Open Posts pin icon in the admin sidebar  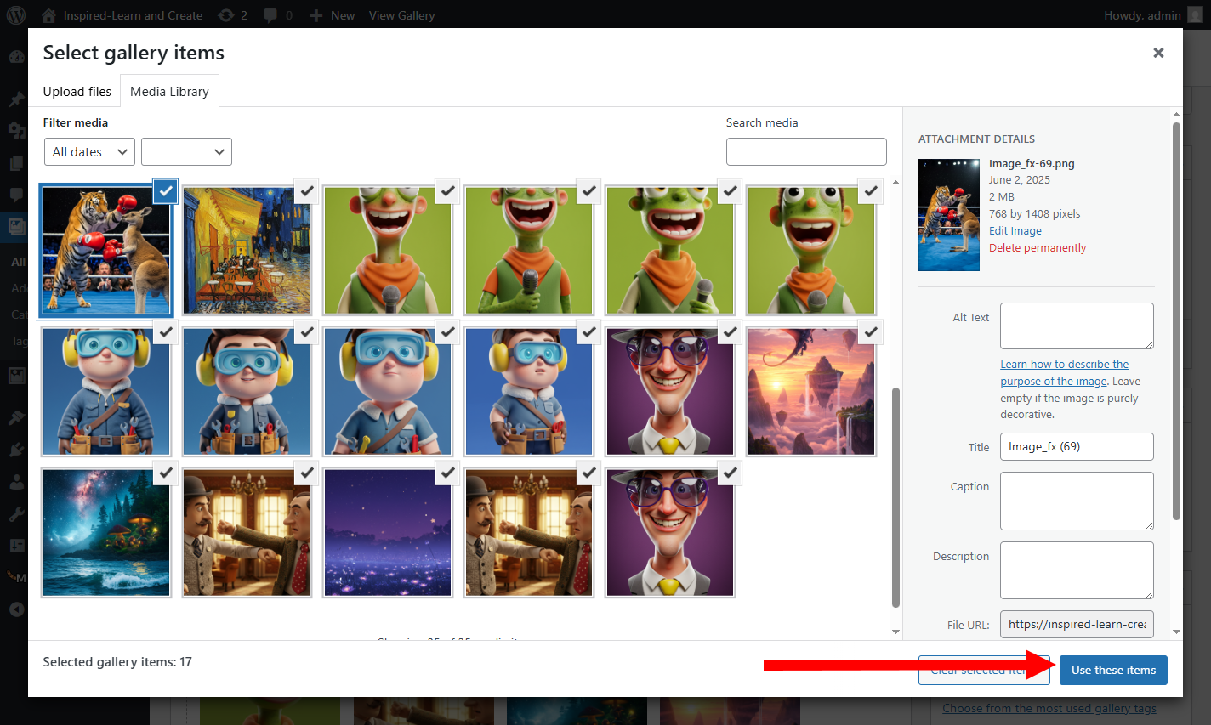(16, 99)
